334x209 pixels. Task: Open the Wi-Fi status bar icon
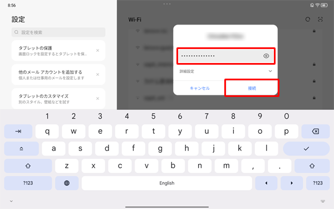(318, 5)
